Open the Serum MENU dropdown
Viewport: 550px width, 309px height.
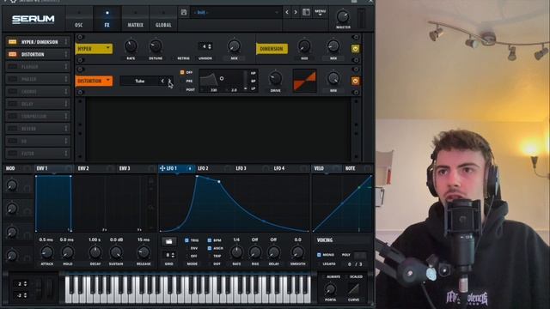pos(321,12)
